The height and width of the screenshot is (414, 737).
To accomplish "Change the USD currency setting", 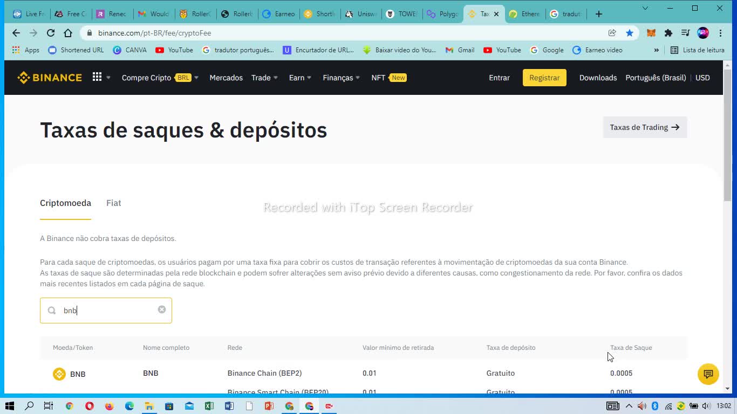I will (x=702, y=78).
